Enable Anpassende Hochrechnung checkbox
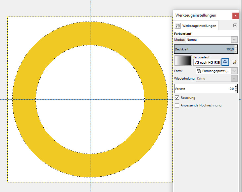242x192 pixels. point(177,105)
